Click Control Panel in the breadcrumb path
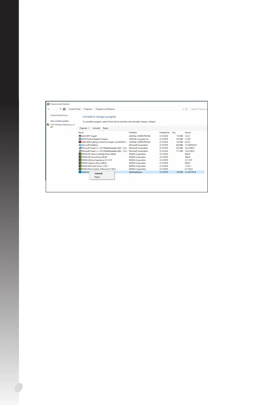The height and width of the screenshot is (405, 269). (x=75, y=109)
